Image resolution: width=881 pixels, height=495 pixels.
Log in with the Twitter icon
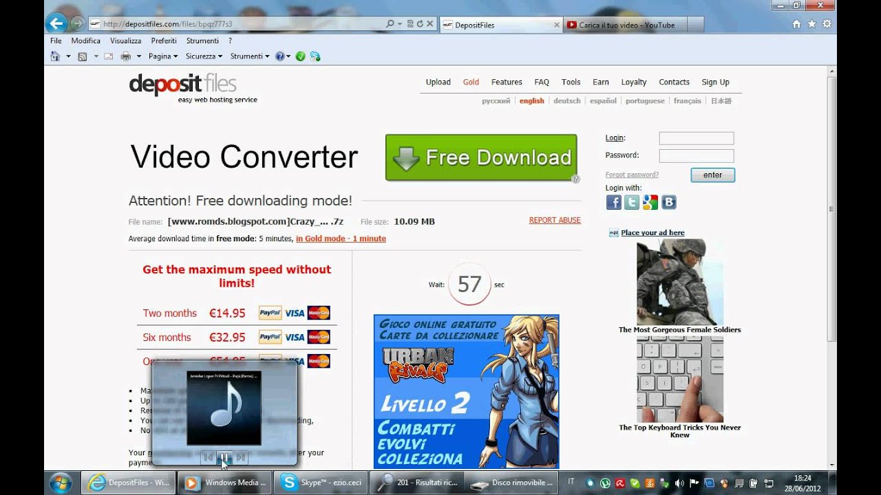click(632, 202)
